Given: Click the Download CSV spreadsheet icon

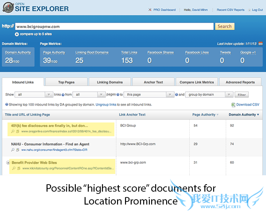Looking at the screenshot, I should (233, 105).
